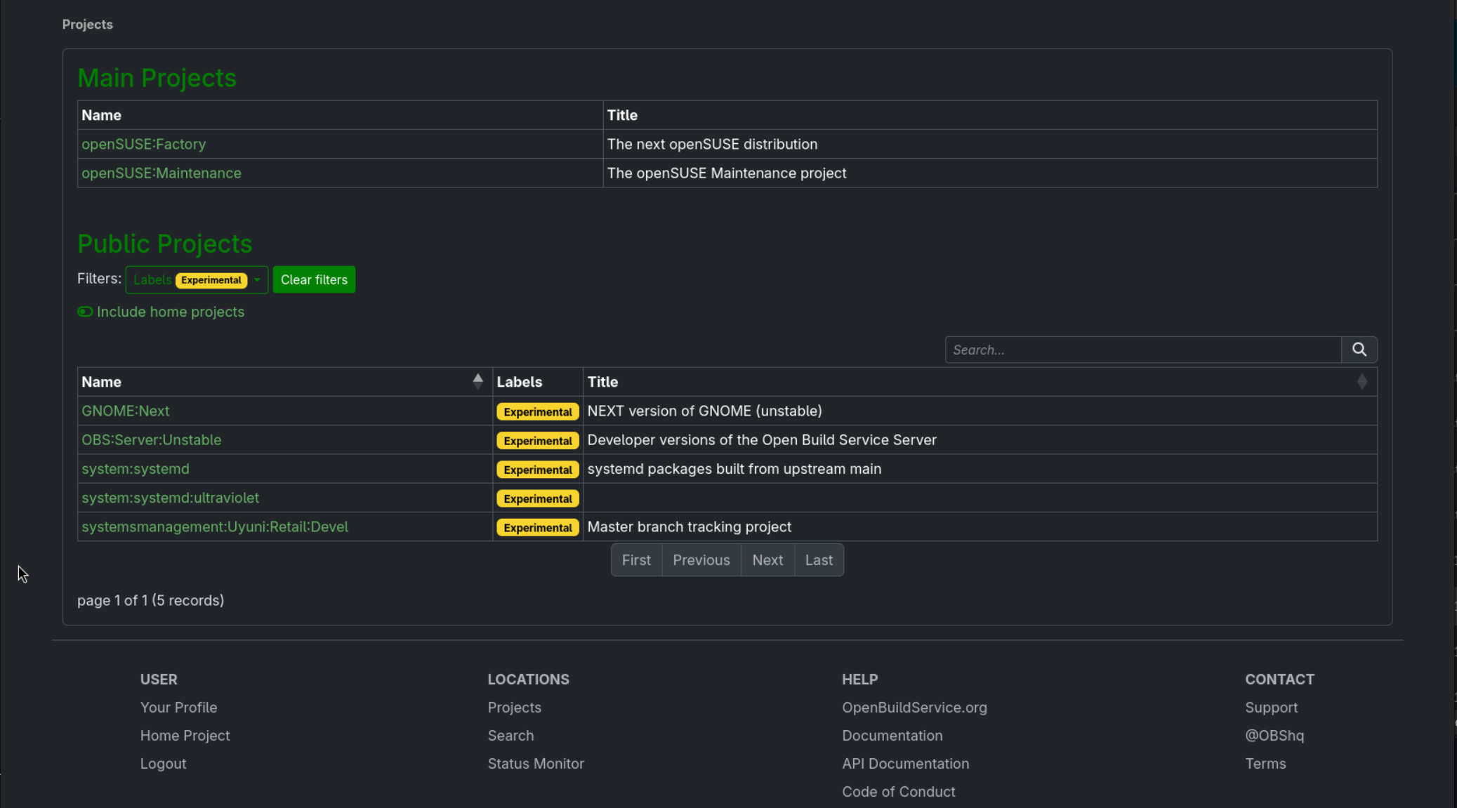
Task: Click Experimental label in system:systemd:ultraviolet row
Action: pyautogui.click(x=538, y=499)
